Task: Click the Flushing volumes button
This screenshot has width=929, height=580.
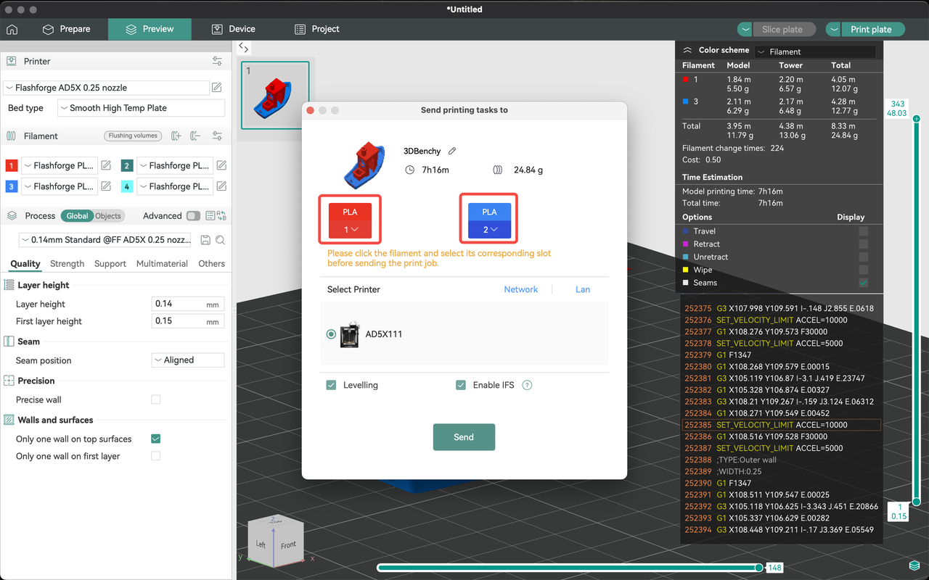Action: [133, 136]
